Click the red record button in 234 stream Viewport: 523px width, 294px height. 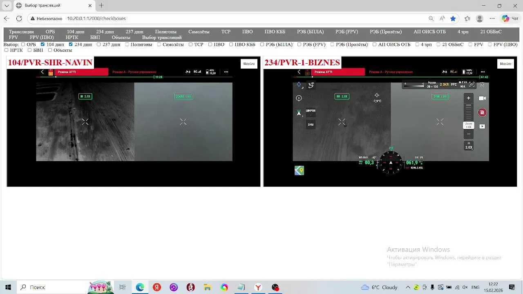[x=482, y=112]
